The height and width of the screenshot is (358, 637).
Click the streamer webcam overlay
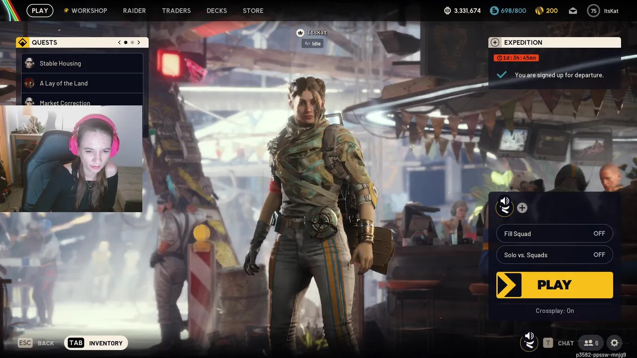[x=71, y=159]
